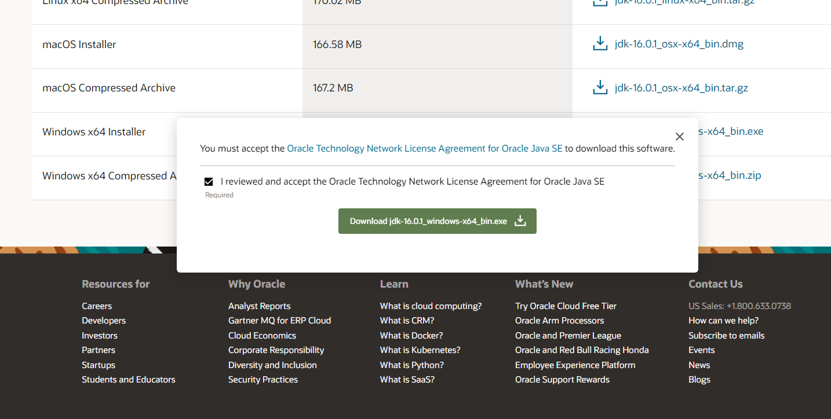Open Subscribe to emails link
831x419 pixels.
[726, 336]
